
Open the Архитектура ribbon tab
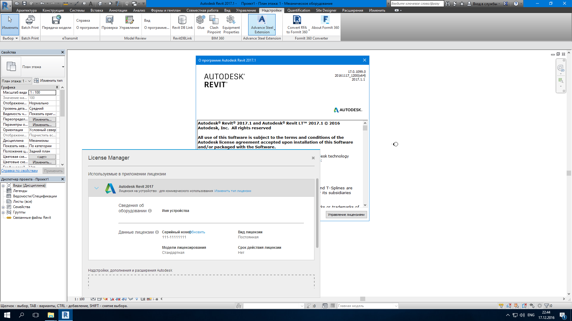point(27,10)
